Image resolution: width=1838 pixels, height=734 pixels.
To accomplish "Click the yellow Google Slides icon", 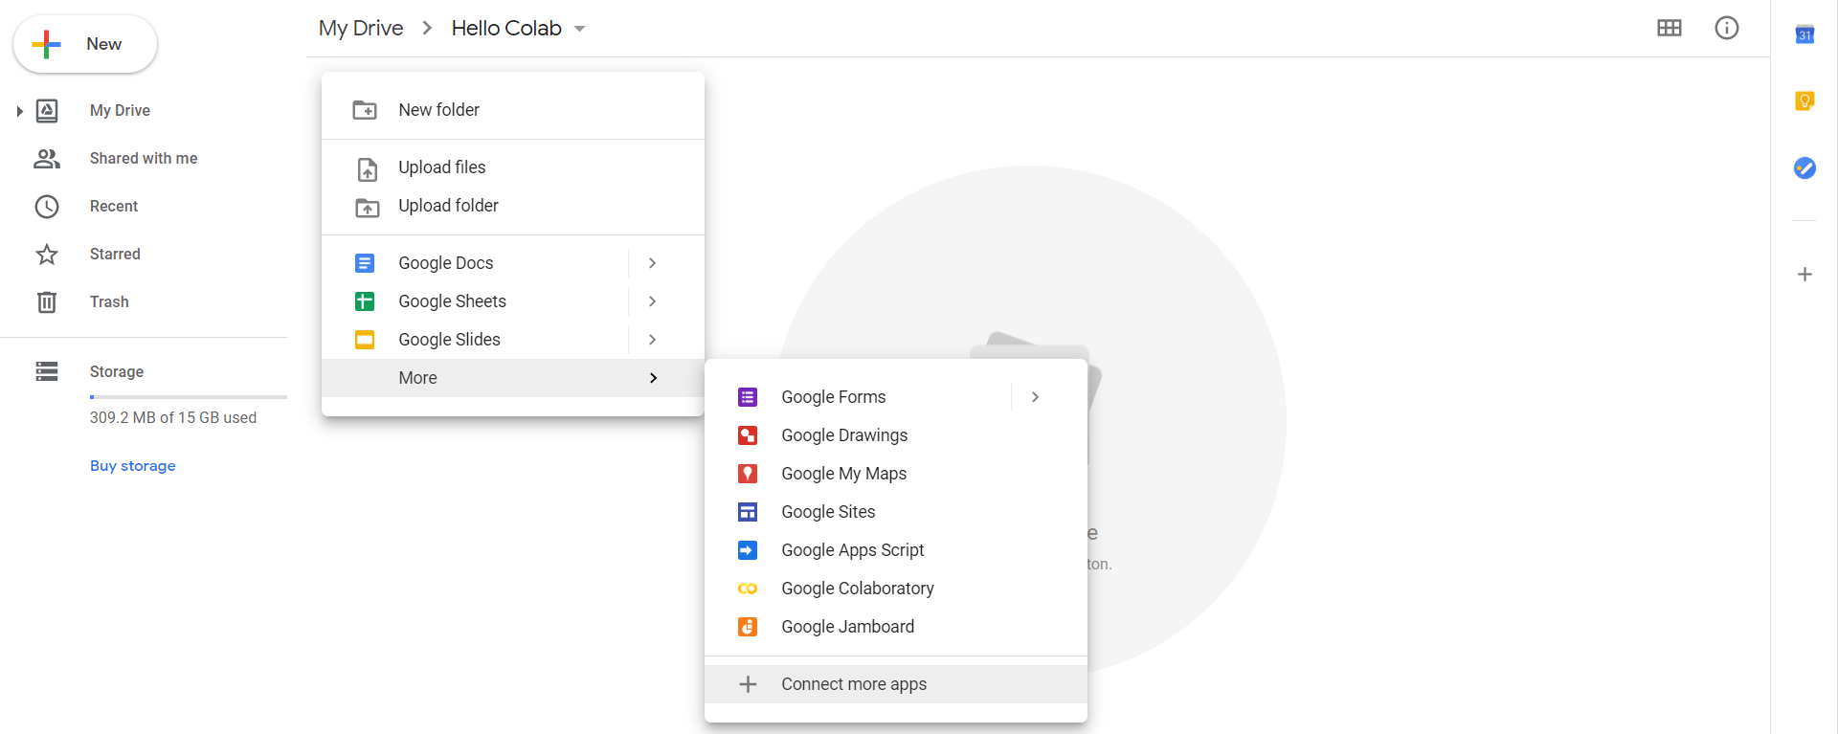I will (x=365, y=340).
